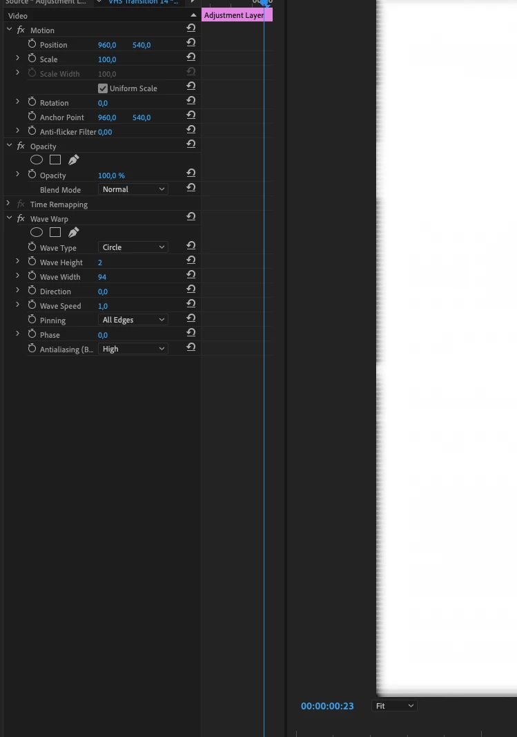517x737 pixels.
Task: Toggle stopwatch for Wave Type
Action: click(x=32, y=247)
